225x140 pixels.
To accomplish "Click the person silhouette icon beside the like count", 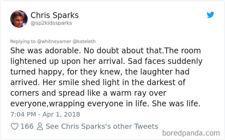I will pos(40,126).
